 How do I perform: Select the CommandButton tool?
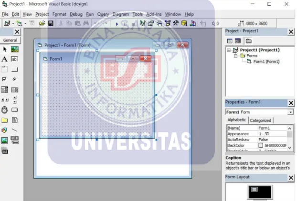click(15, 70)
